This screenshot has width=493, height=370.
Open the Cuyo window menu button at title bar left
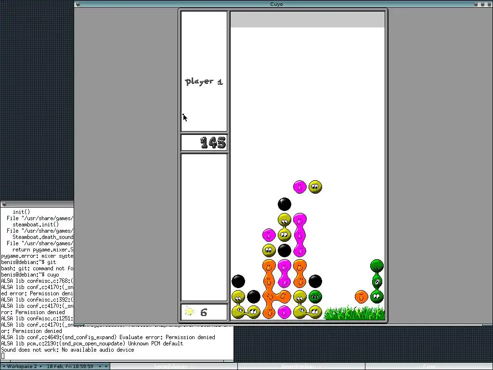tap(78, 4)
